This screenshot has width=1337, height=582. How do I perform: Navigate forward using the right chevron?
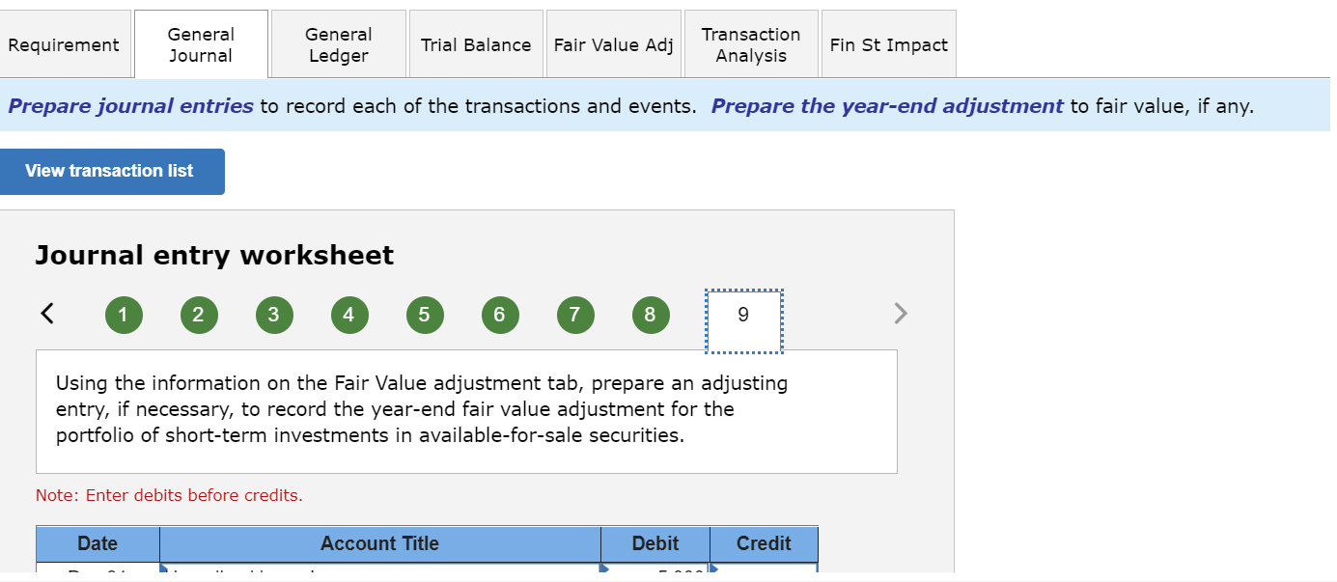click(x=901, y=313)
